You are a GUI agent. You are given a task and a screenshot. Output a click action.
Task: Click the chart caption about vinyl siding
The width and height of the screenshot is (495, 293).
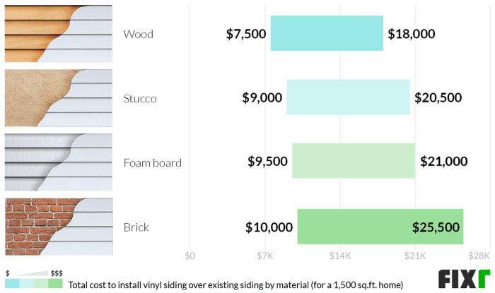235,285
